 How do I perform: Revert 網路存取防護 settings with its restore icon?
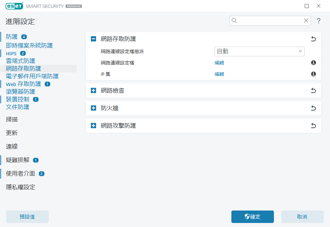pos(313,38)
